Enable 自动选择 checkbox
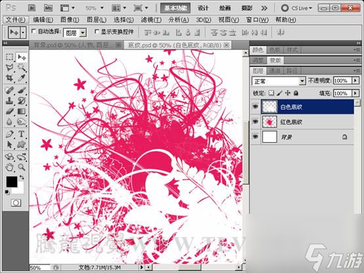The width and height of the screenshot is (364, 273). pyautogui.click(x=34, y=31)
